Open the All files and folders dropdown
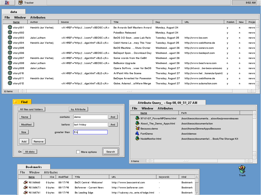Viewport: 261px width, 195px height. (32, 109)
